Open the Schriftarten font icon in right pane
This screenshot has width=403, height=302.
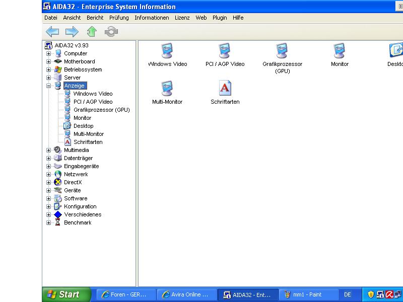pos(225,88)
